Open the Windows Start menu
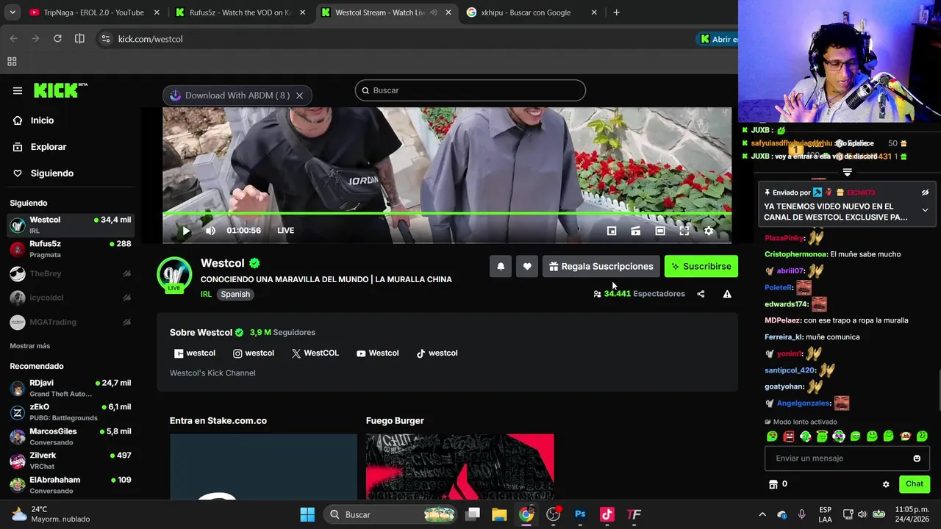 tap(307, 514)
